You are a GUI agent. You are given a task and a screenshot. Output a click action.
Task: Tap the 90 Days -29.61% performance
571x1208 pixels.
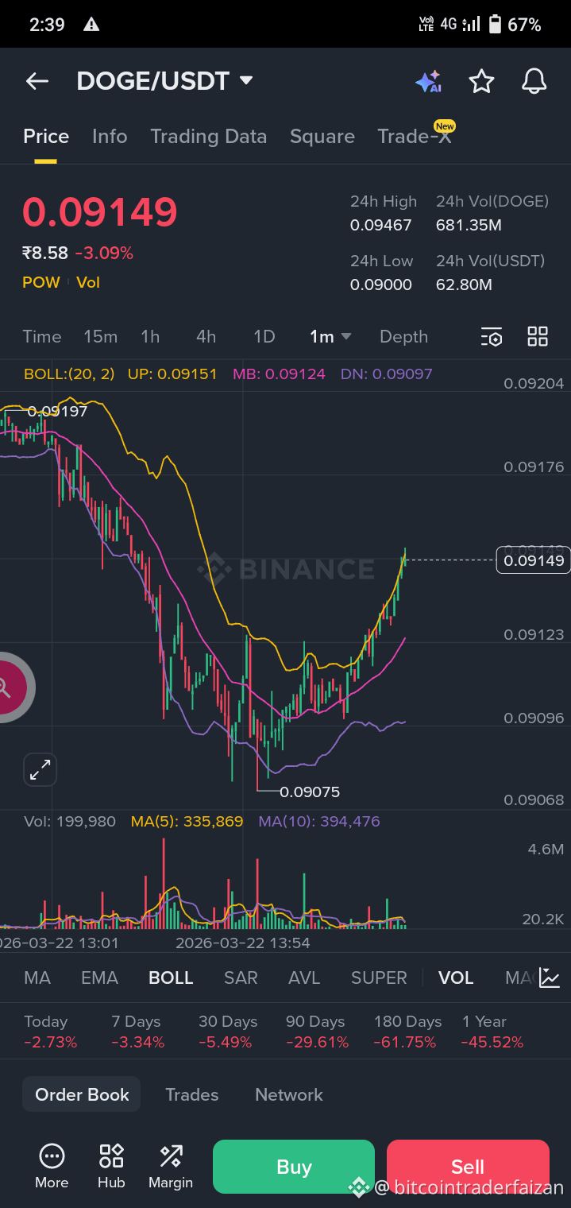tap(316, 1032)
